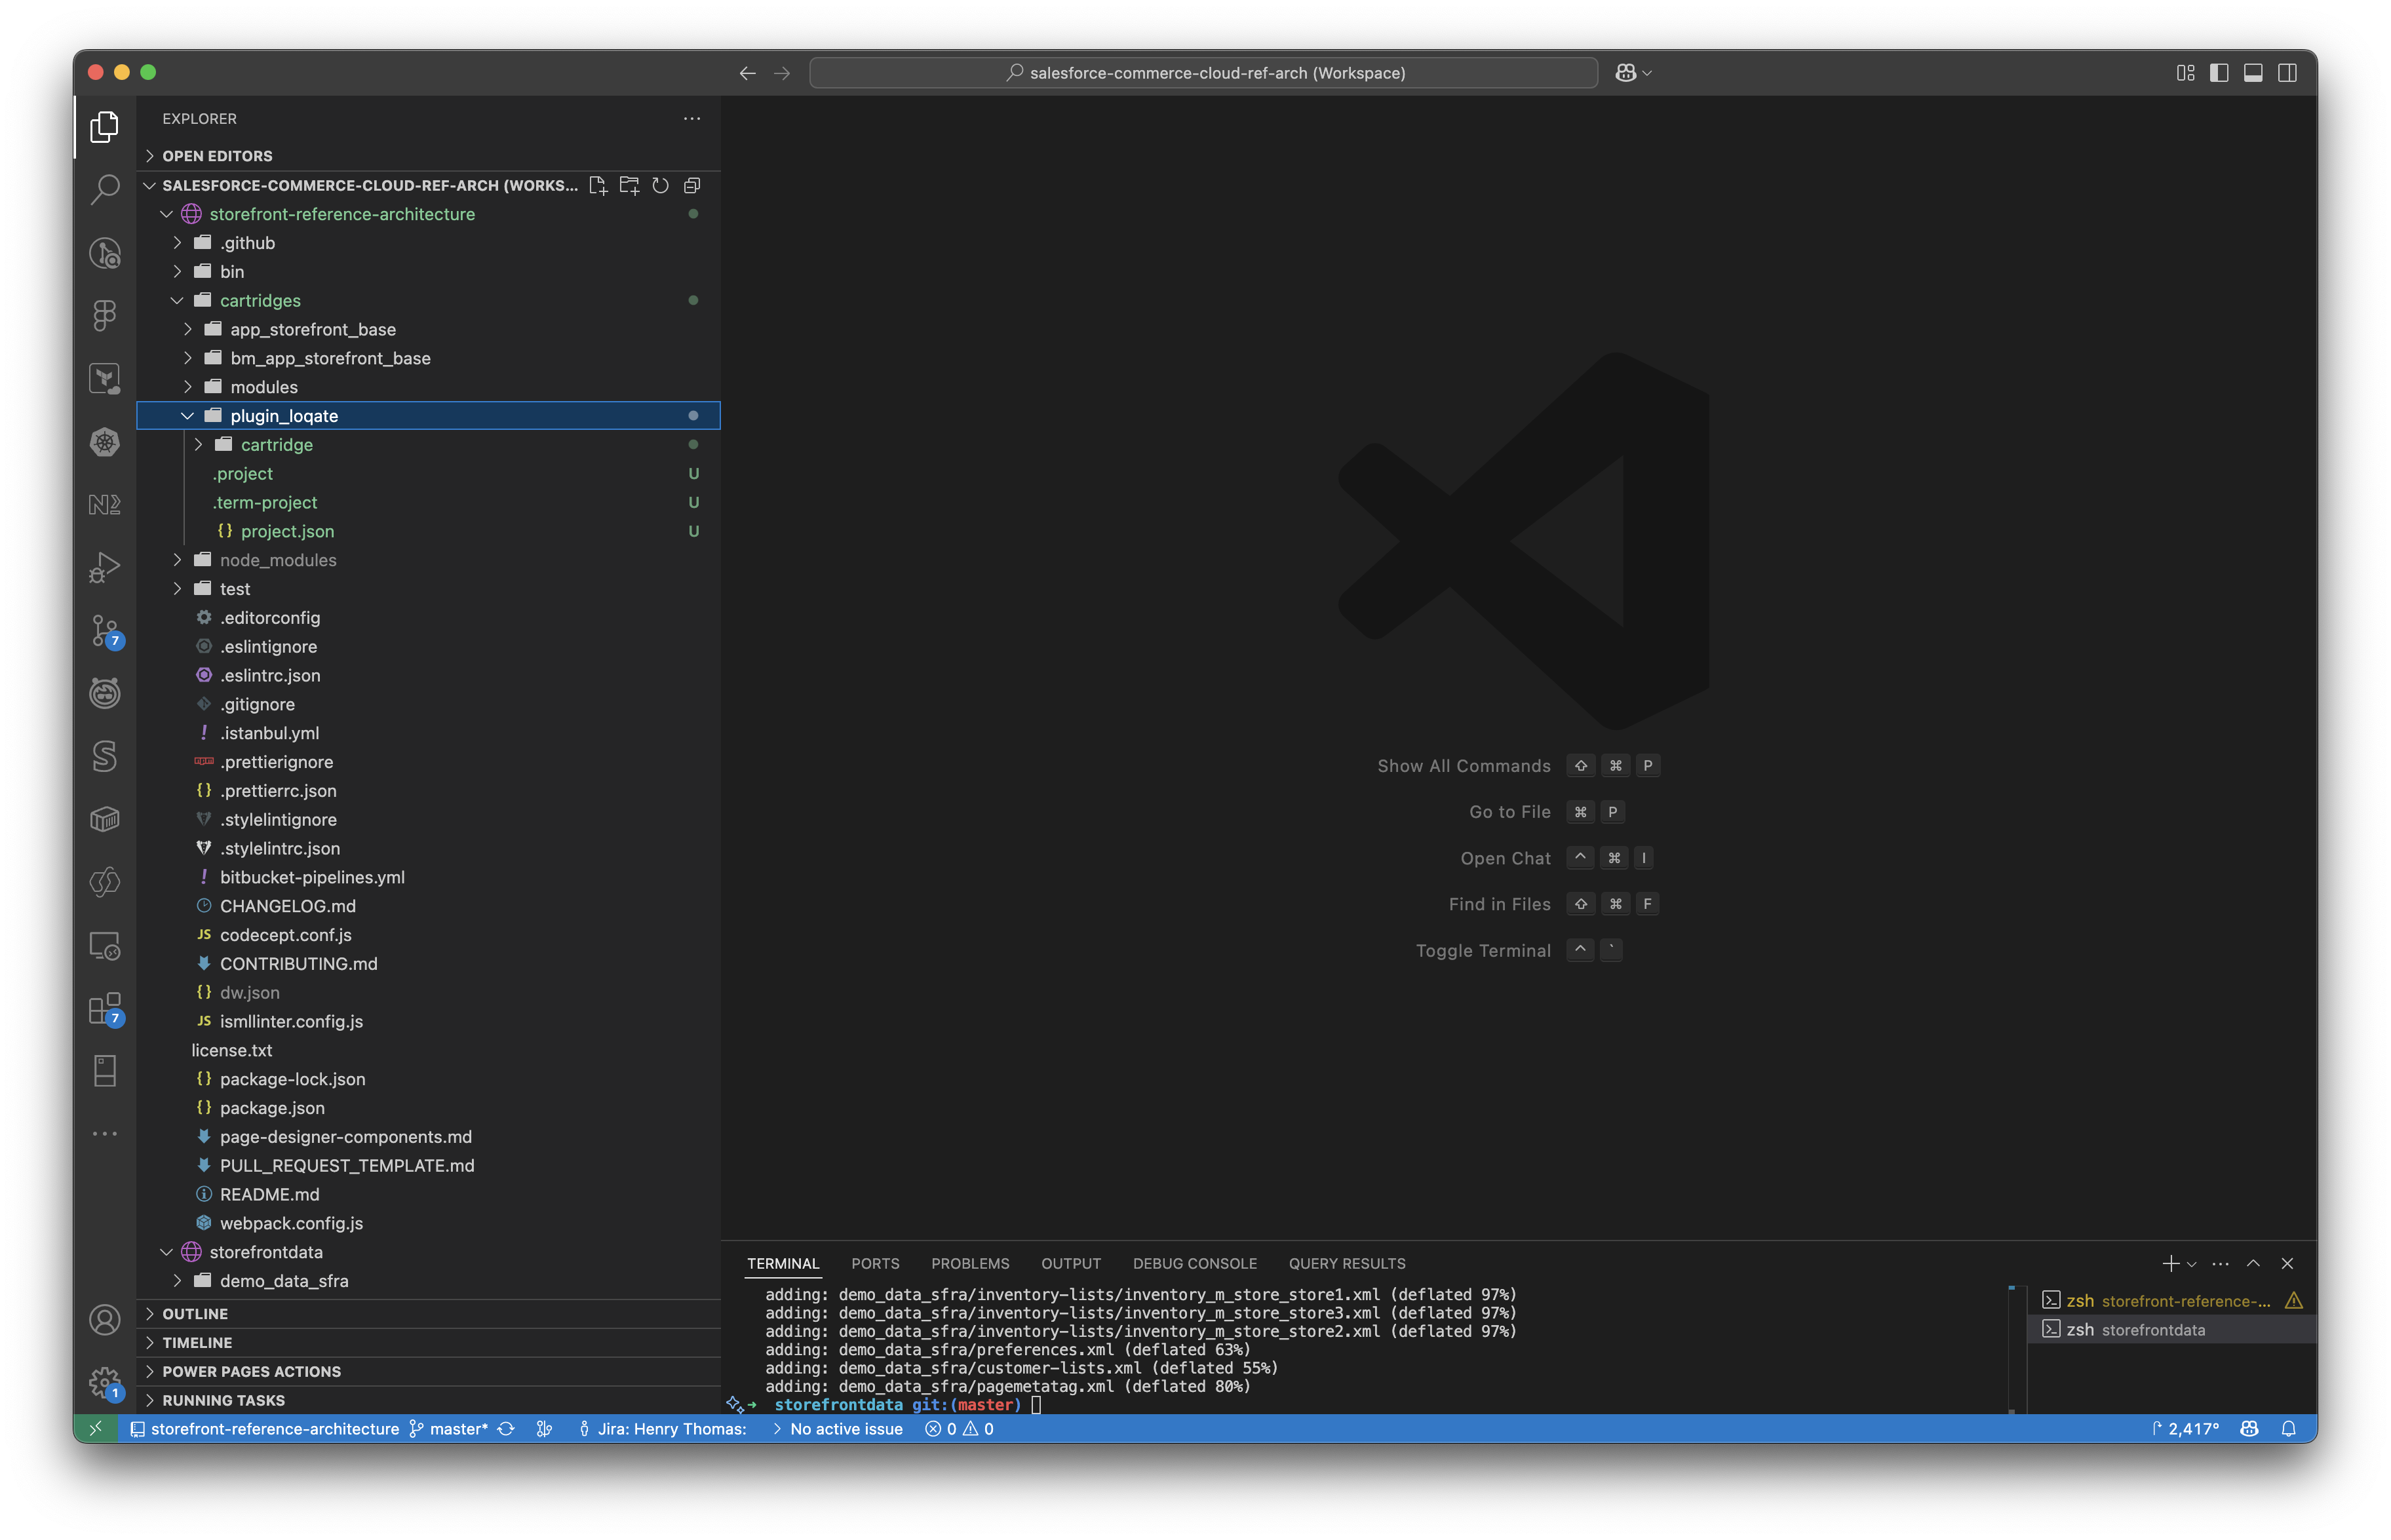Click New Folder icon in explorer header
Viewport: 2391px width, 1540px height.
click(x=629, y=185)
